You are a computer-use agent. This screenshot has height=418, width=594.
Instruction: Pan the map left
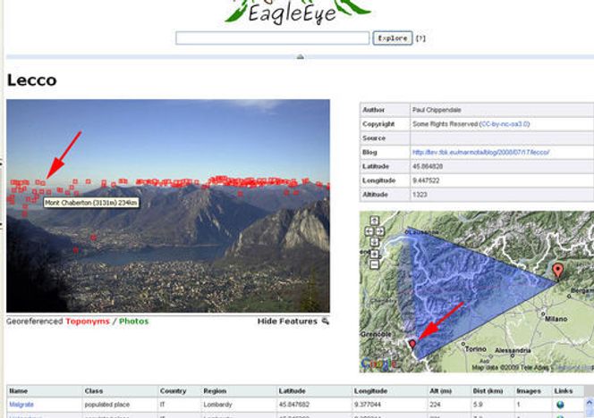point(369,231)
